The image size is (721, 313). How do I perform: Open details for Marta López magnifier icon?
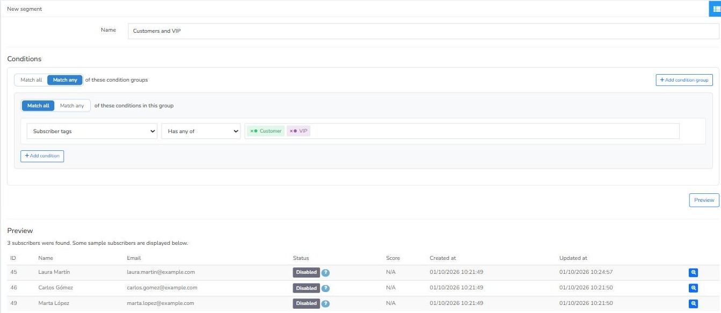point(693,304)
